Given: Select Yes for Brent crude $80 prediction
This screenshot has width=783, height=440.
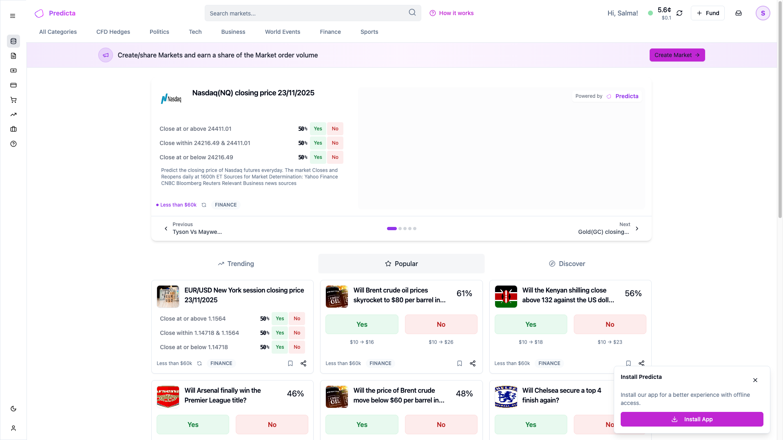Looking at the screenshot, I should pos(361,324).
